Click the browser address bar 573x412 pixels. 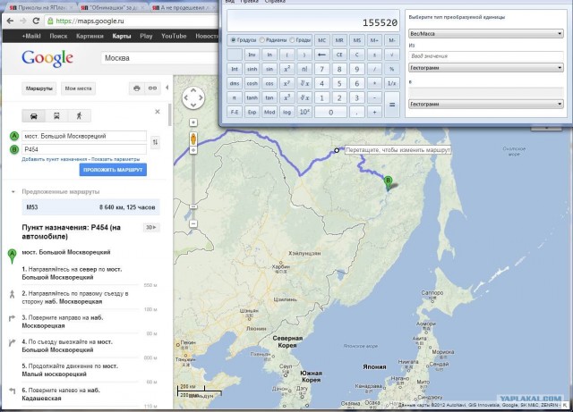click(x=132, y=21)
